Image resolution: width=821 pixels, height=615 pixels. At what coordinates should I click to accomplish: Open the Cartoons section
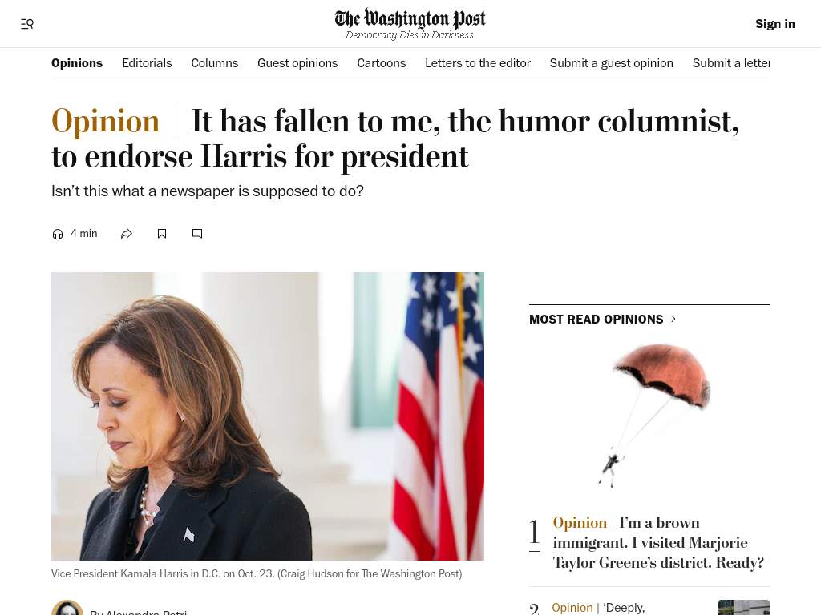point(381,63)
